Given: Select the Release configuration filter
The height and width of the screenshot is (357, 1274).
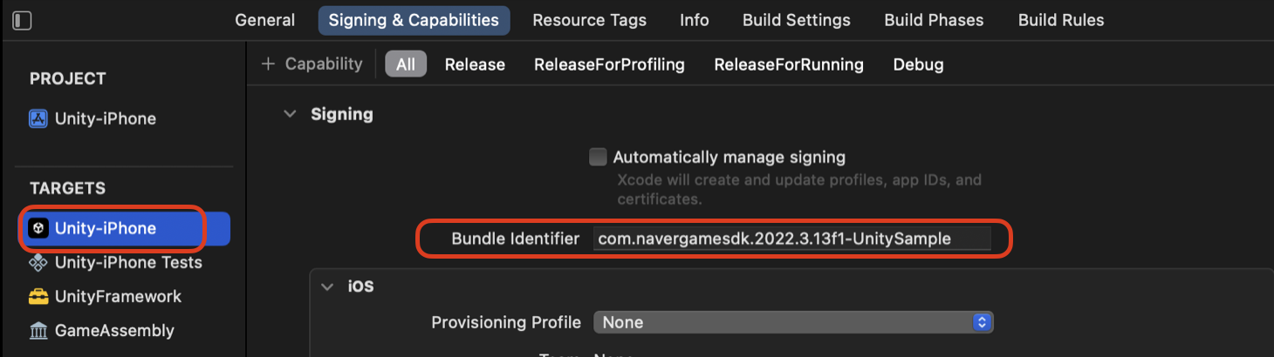Looking at the screenshot, I should click(475, 64).
